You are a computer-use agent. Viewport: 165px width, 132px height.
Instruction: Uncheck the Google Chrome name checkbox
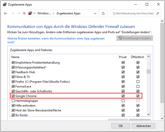(x=13, y=96)
